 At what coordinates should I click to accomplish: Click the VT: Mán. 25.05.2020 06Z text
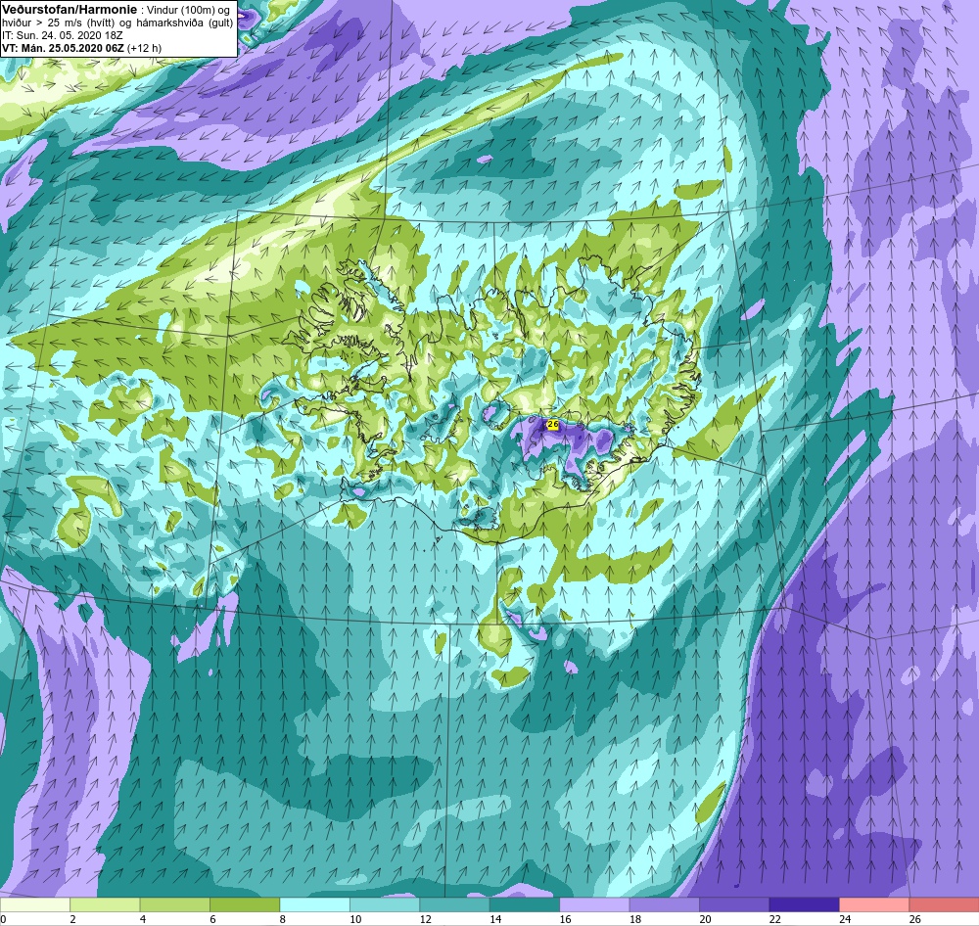point(63,48)
